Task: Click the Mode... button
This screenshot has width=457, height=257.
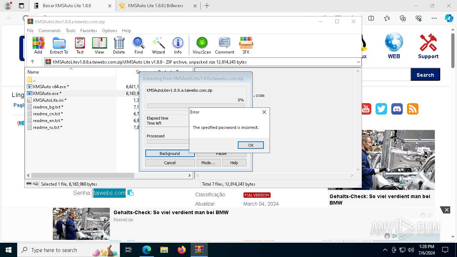Action: pyautogui.click(x=208, y=163)
